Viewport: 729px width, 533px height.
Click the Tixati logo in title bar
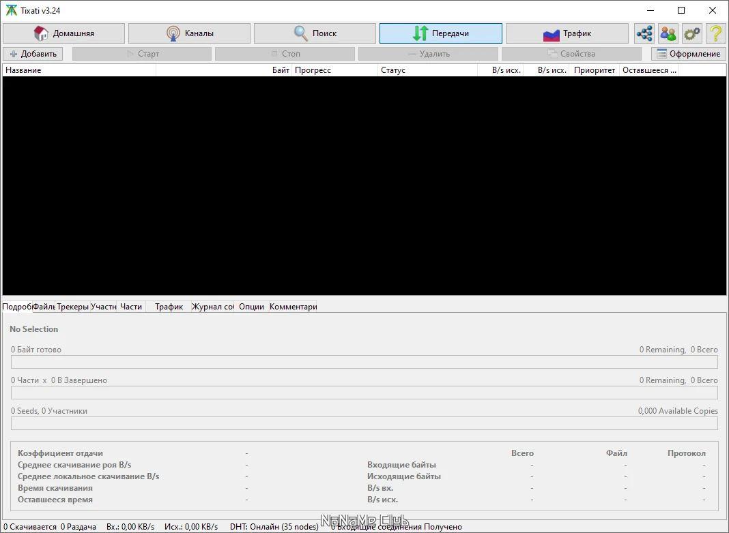tap(11, 10)
